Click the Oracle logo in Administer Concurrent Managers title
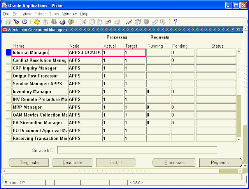This screenshot has height=189, width=249. 5,30
